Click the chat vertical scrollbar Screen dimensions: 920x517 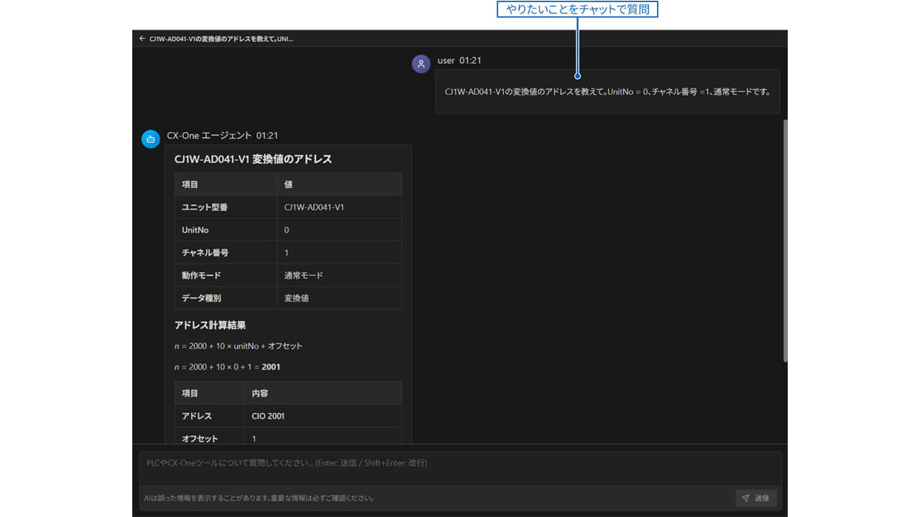click(x=785, y=241)
